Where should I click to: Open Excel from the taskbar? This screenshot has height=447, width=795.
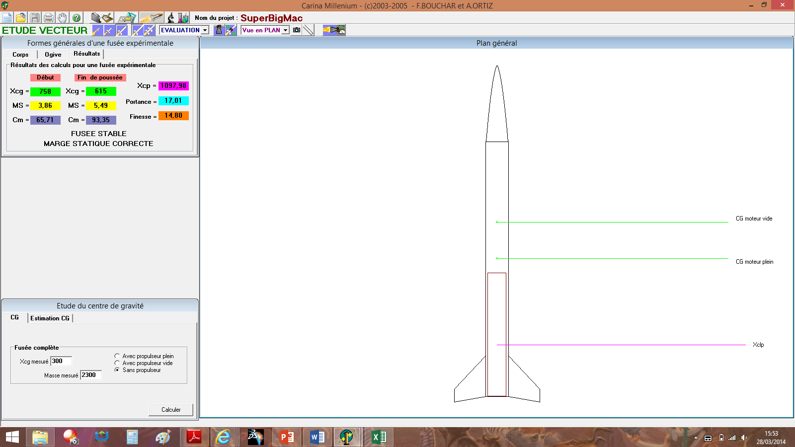pos(379,437)
